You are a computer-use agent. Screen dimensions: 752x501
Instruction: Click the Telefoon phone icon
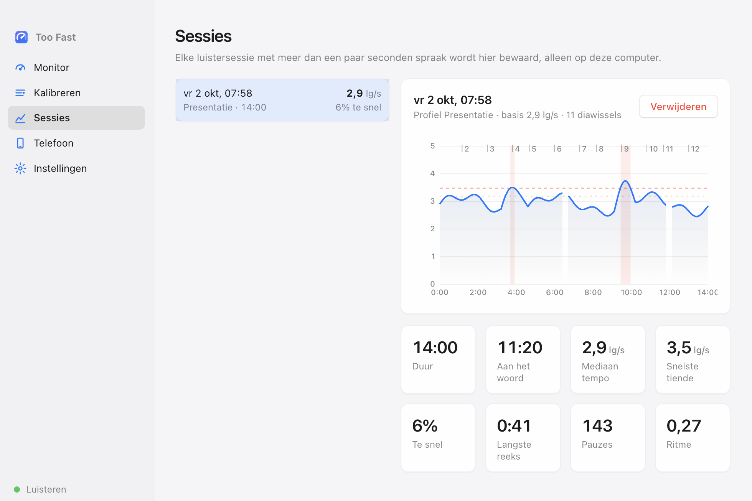tap(20, 143)
